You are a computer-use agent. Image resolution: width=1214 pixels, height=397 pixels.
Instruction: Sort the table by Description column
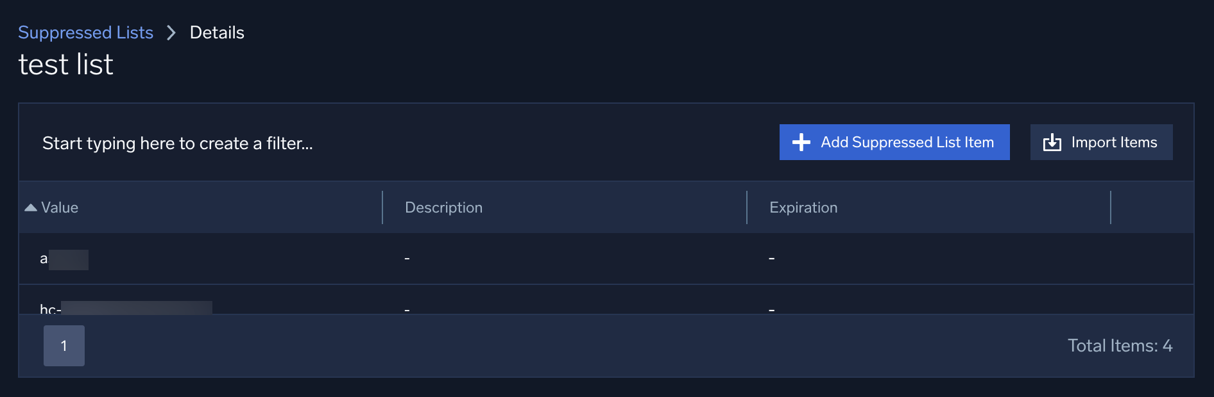(444, 207)
